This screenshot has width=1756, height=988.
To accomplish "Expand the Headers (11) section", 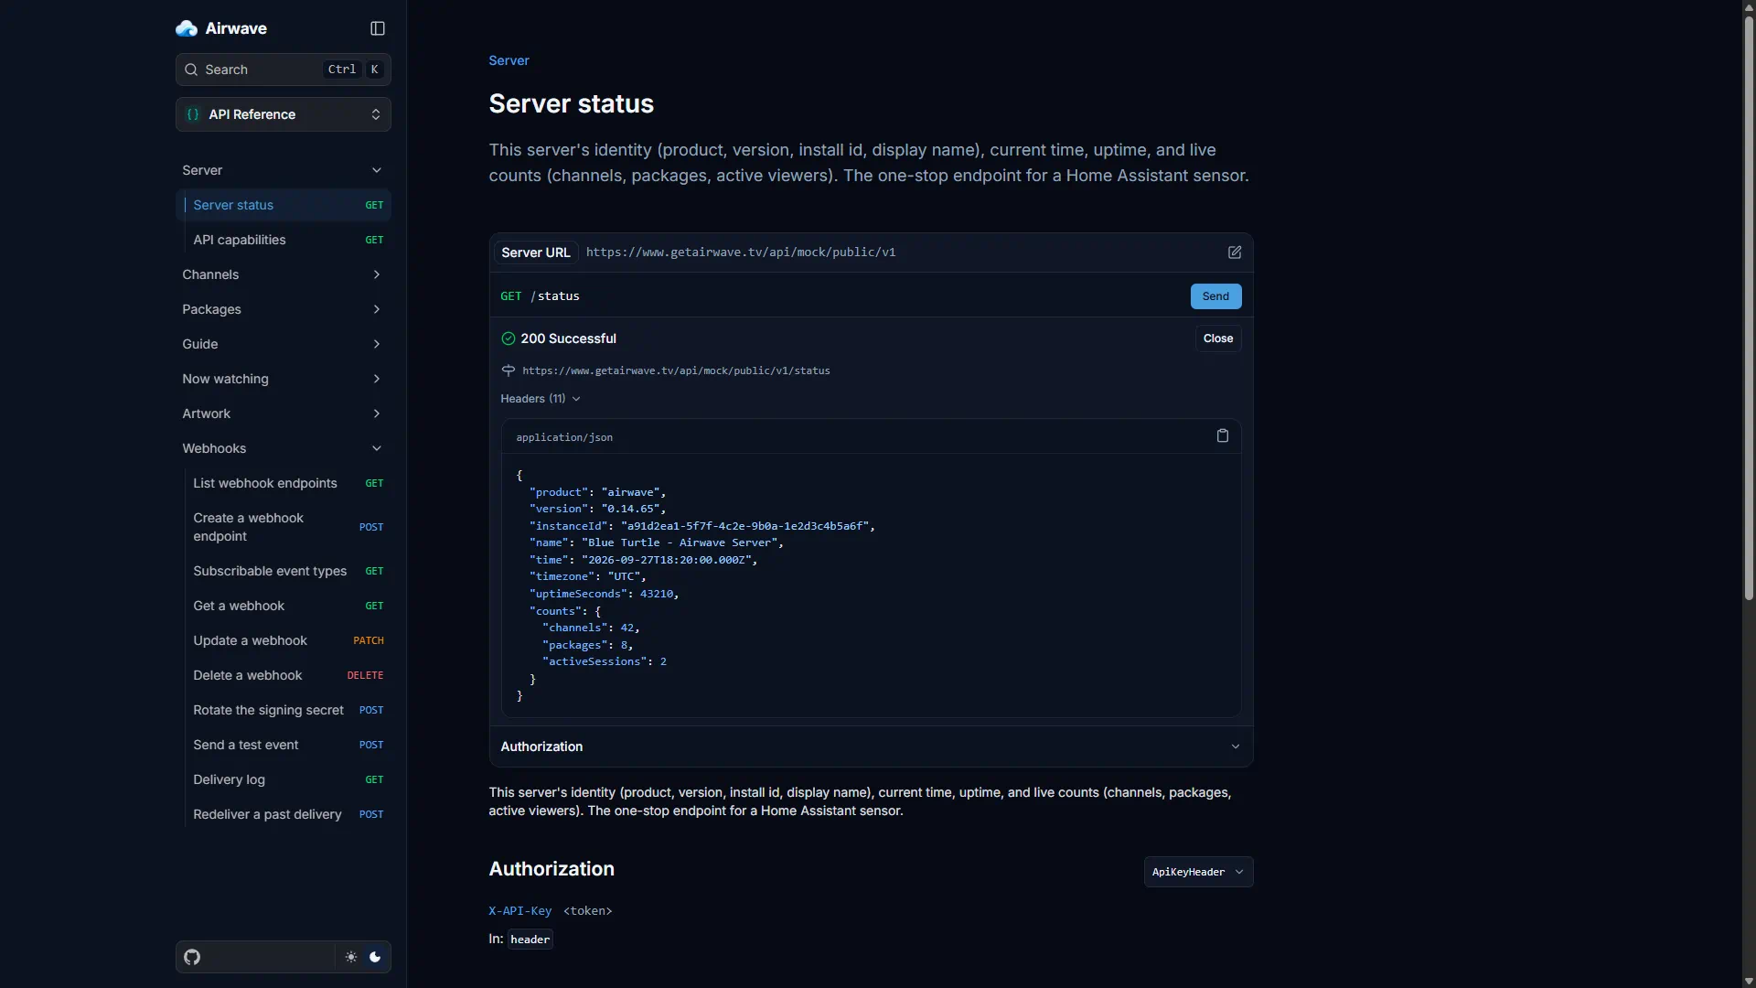I will pyautogui.click(x=541, y=399).
